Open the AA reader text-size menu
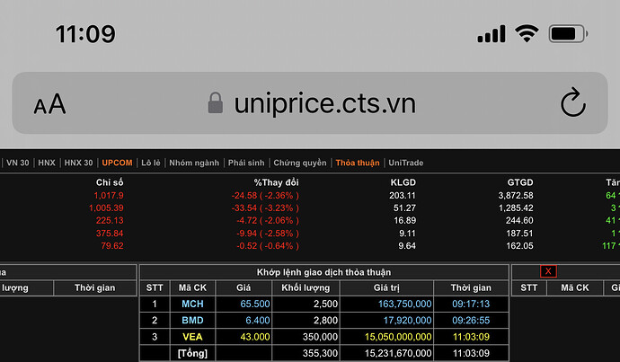This screenshot has width=620, height=362. 49,104
